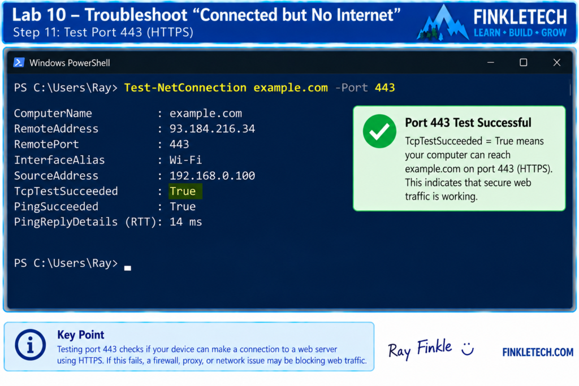The width and height of the screenshot is (579, 386).
Task: Close the Windows PowerShell window
Action: point(556,62)
